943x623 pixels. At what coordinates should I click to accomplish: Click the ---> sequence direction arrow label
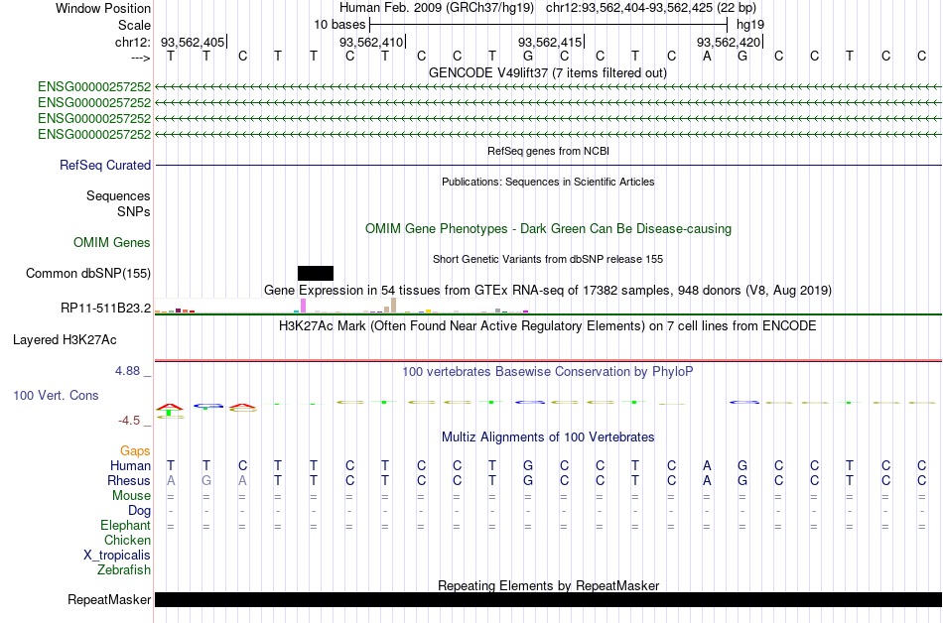141,58
